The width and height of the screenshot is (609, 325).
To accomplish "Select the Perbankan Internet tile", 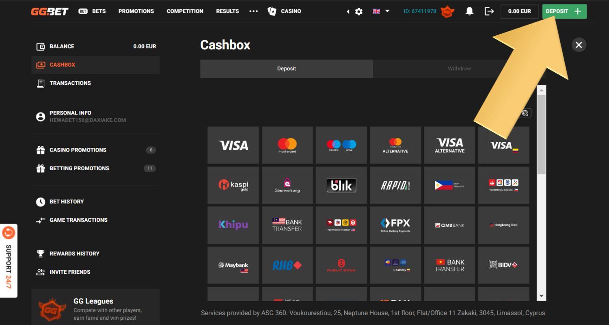I will [341, 225].
